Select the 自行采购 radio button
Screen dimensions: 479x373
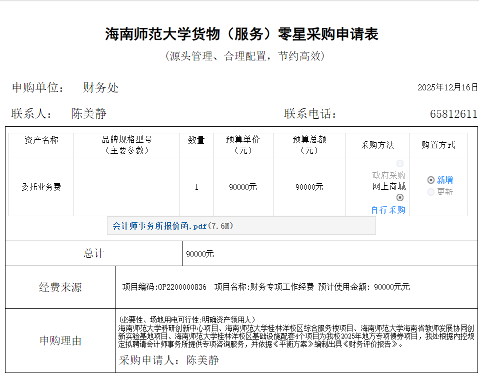400,198
